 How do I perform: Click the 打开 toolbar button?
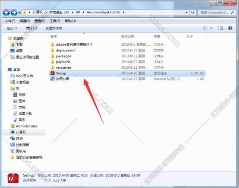[31, 28]
